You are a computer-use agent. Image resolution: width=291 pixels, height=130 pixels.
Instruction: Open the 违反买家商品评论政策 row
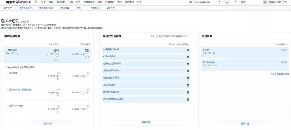click(x=146, y=99)
